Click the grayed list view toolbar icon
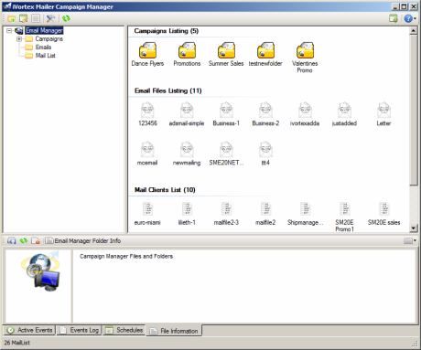Screen dimensions: 421x350 (36, 18)
